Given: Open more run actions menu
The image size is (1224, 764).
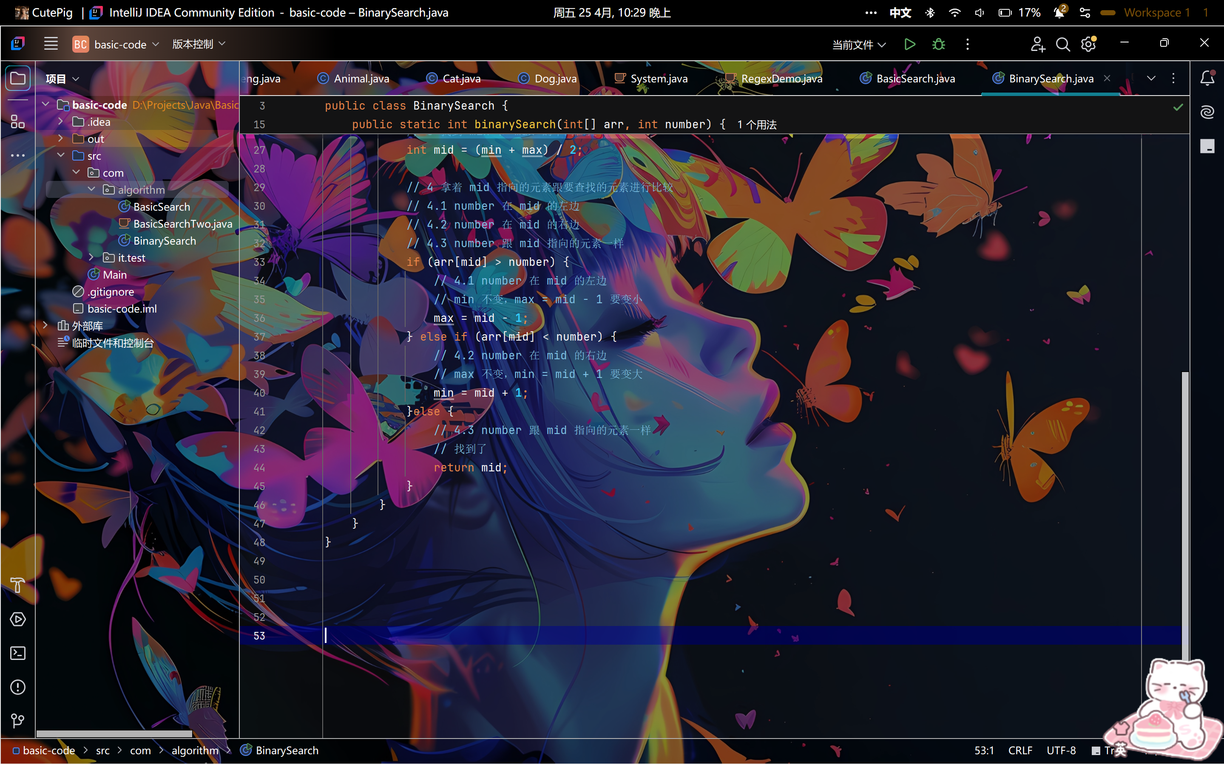Looking at the screenshot, I should [x=968, y=45].
